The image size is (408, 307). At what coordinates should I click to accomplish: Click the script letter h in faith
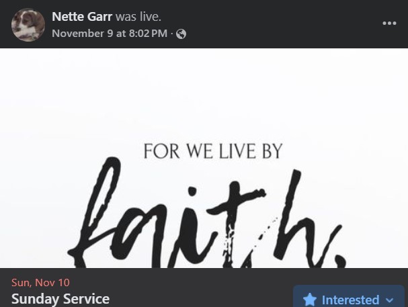[306, 217]
